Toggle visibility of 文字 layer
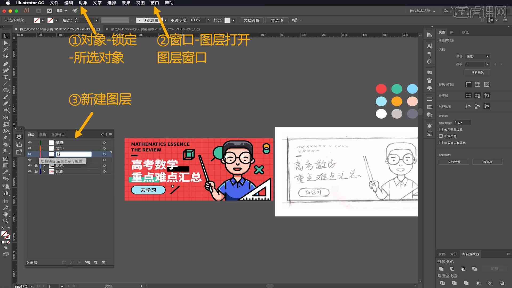The height and width of the screenshot is (288, 512). (x=30, y=148)
